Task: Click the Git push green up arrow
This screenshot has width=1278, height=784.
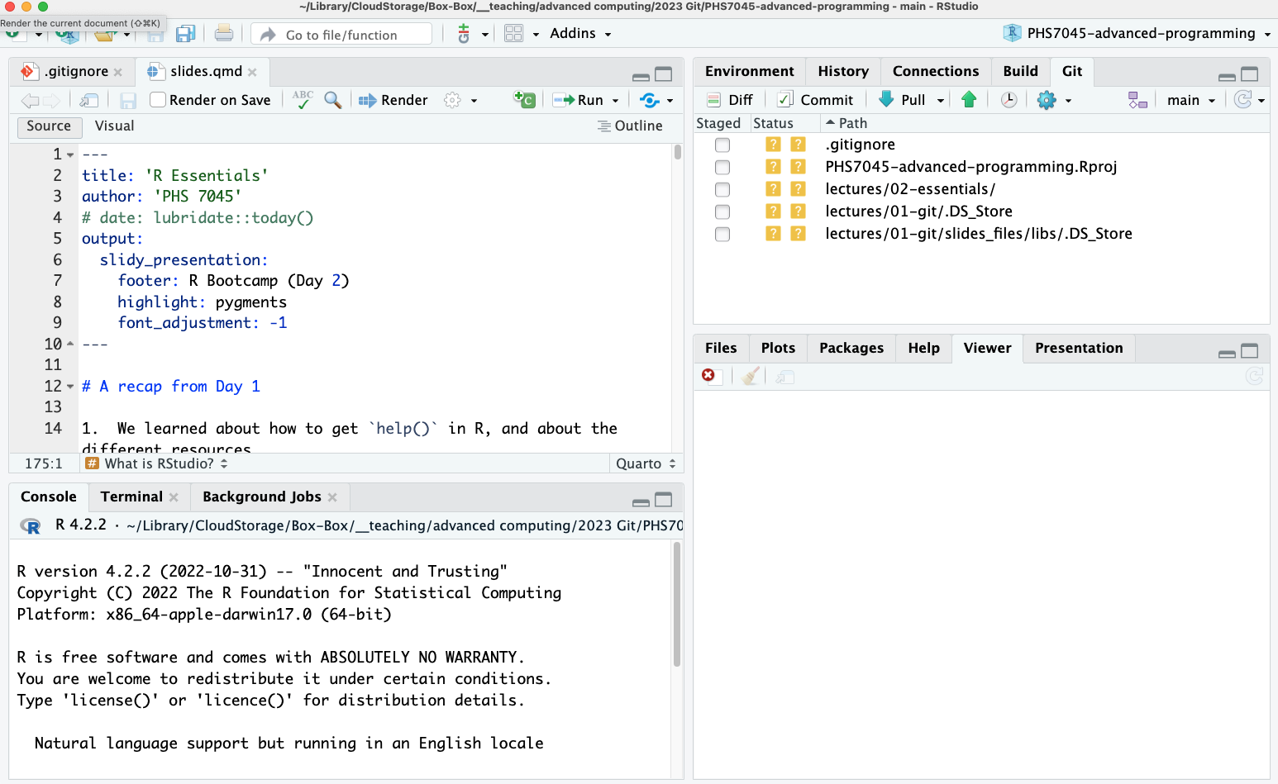Action: [x=970, y=100]
